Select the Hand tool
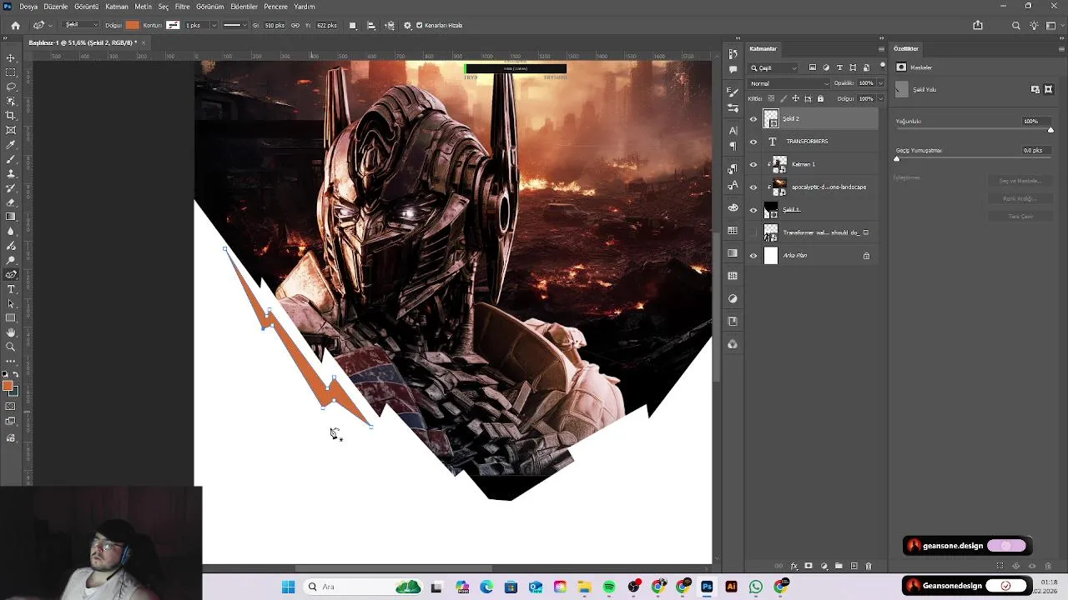This screenshot has width=1068, height=600. coord(11,332)
